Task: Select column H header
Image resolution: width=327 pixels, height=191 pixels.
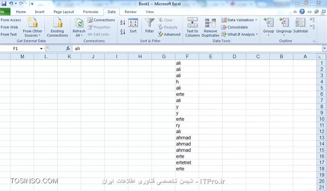Action: click(140, 56)
